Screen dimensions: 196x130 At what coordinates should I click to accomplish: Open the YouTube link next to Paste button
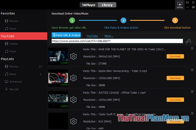(92, 36)
